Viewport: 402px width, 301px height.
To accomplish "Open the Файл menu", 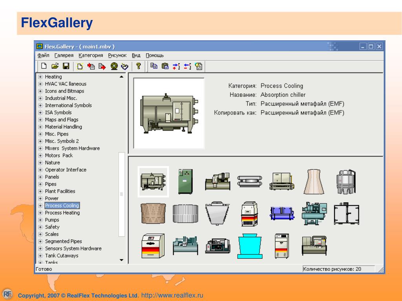I will 43,55.
